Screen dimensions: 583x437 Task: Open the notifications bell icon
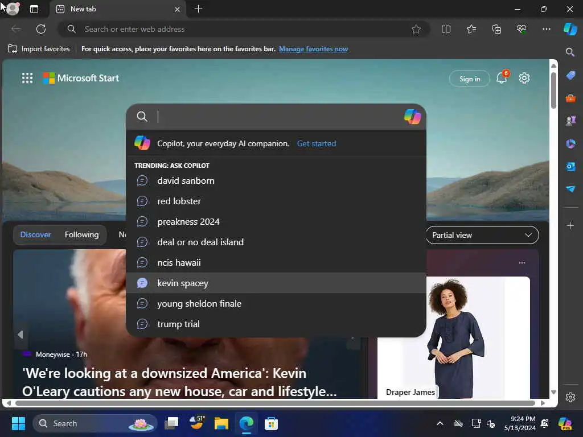coord(502,77)
